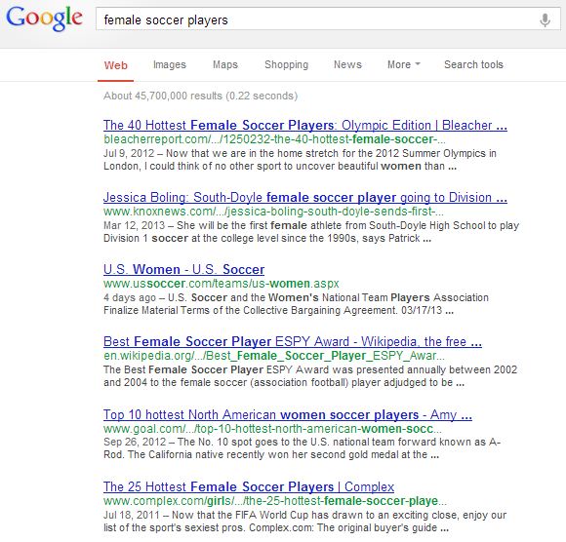This screenshot has width=566, height=542.
Task: Open the Shopping tab
Action: pyautogui.click(x=286, y=64)
